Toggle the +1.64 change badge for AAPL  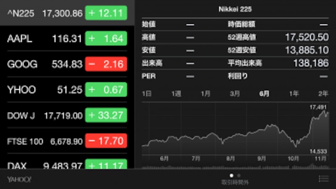click(x=106, y=39)
